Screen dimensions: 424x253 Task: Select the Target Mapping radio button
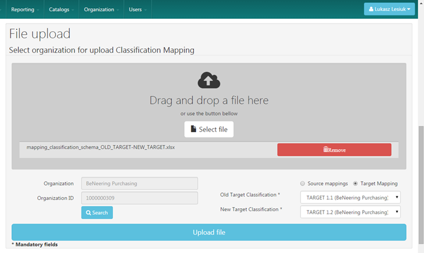pyautogui.click(x=355, y=183)
